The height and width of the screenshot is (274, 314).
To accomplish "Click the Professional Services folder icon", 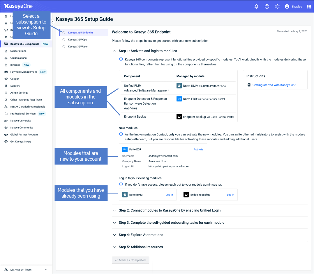I will coord(6,114).
